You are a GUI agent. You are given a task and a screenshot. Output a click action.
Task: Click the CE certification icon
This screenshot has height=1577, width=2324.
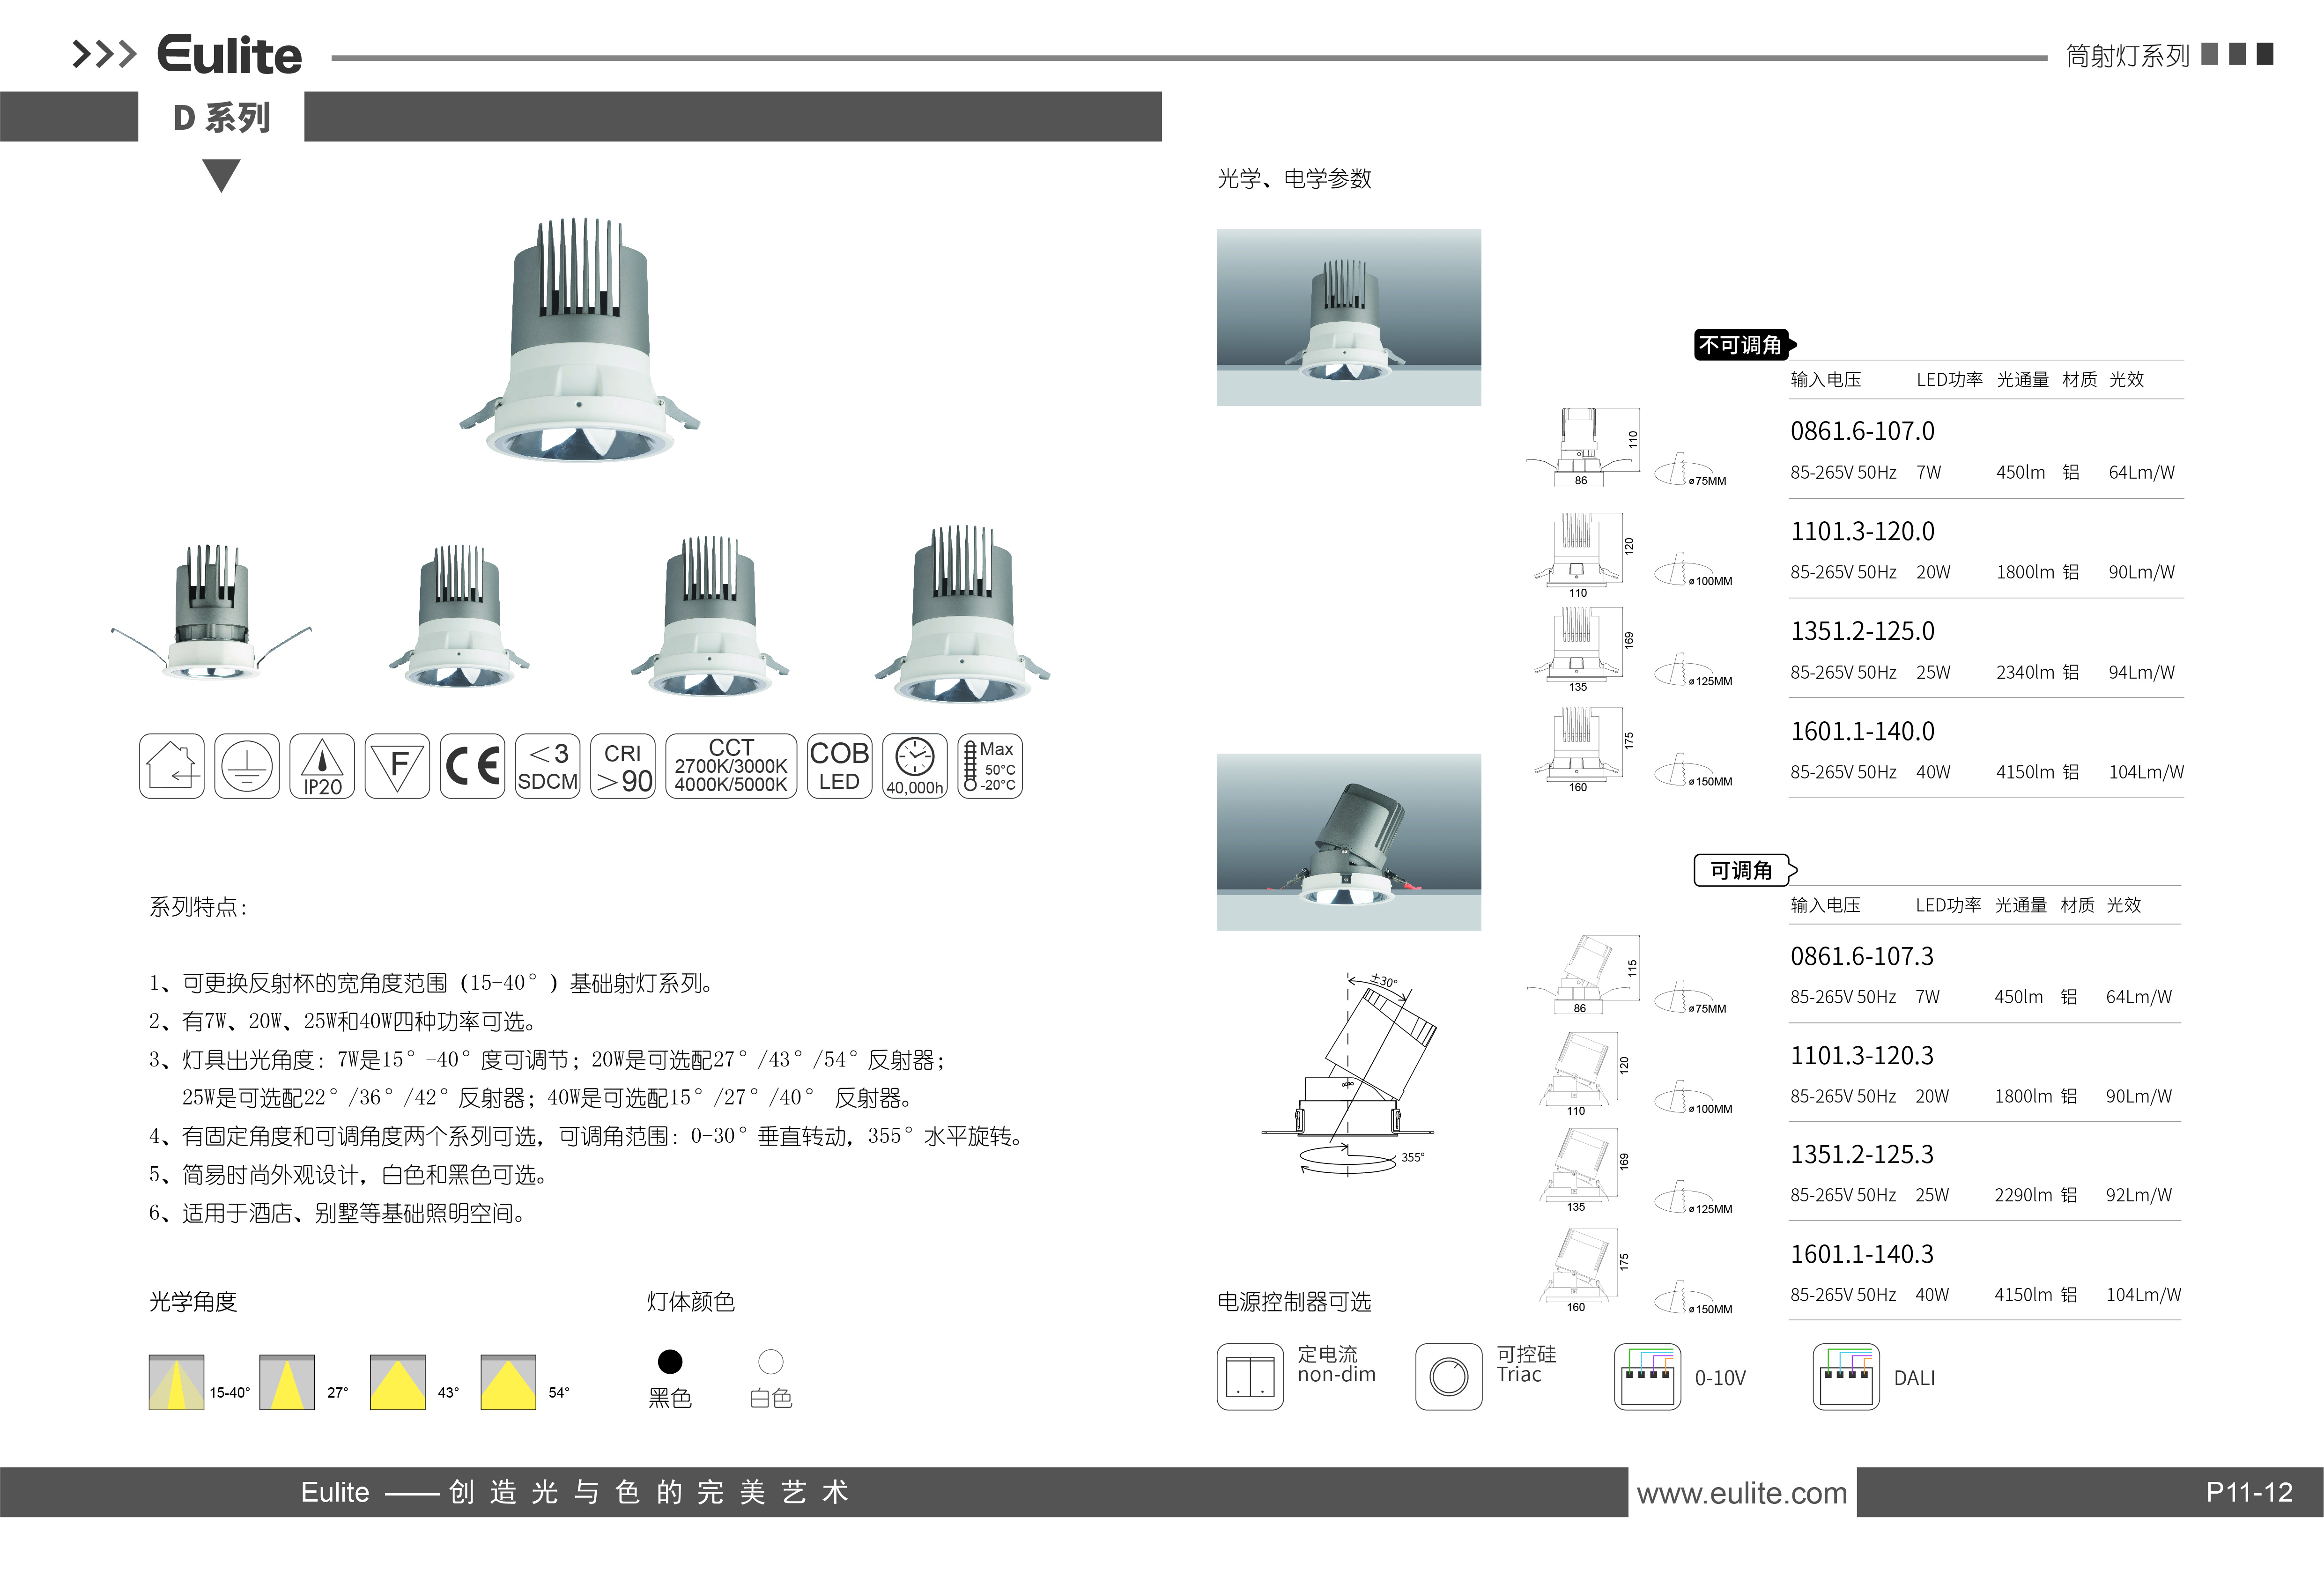pos(472,766)
